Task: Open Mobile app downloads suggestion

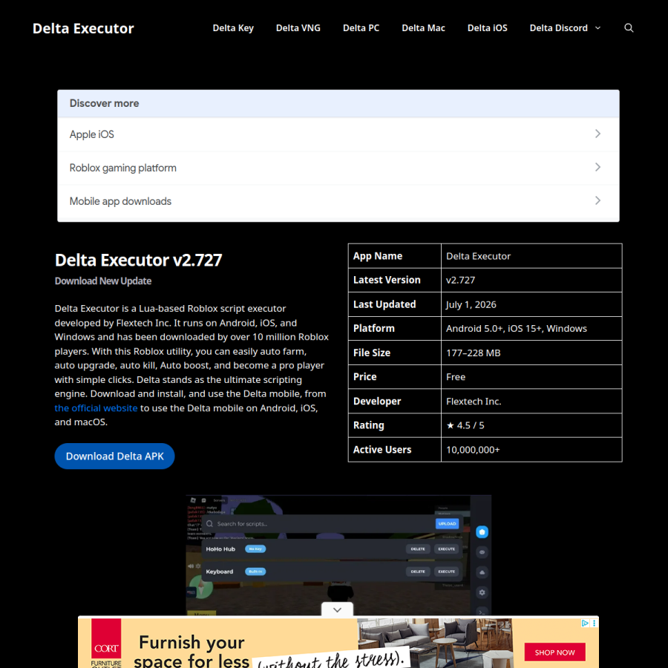Action: pos(338,201)
